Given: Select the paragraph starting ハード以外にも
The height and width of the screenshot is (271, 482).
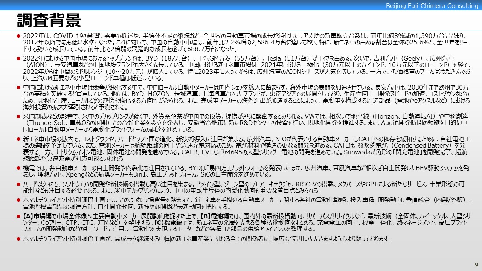Looking at the screenshot, I should [x=243, y=187].
